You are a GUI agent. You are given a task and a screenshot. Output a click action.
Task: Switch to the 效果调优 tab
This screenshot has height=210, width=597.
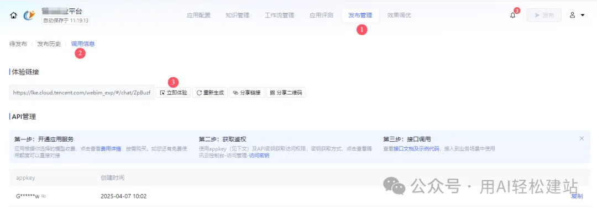click(399, 15)
